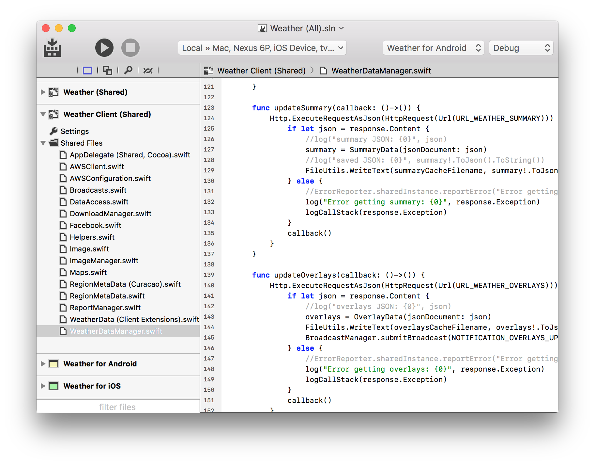The image size is (595, 465).
Task: Open RegionMetaData.swift file
Action: click(x=107, y=296)
